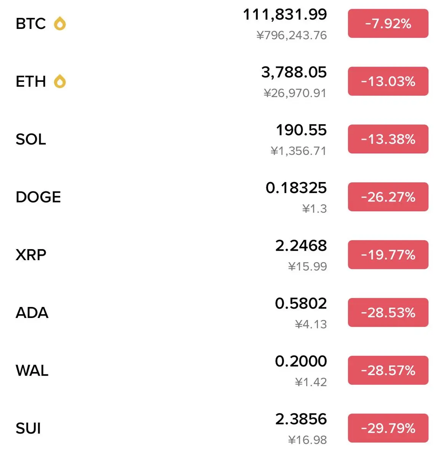Image resolution: width=444 pixels, height=457 pixels.
Task: Click ETH price 3,788.05
Action: tap(294, 72)
